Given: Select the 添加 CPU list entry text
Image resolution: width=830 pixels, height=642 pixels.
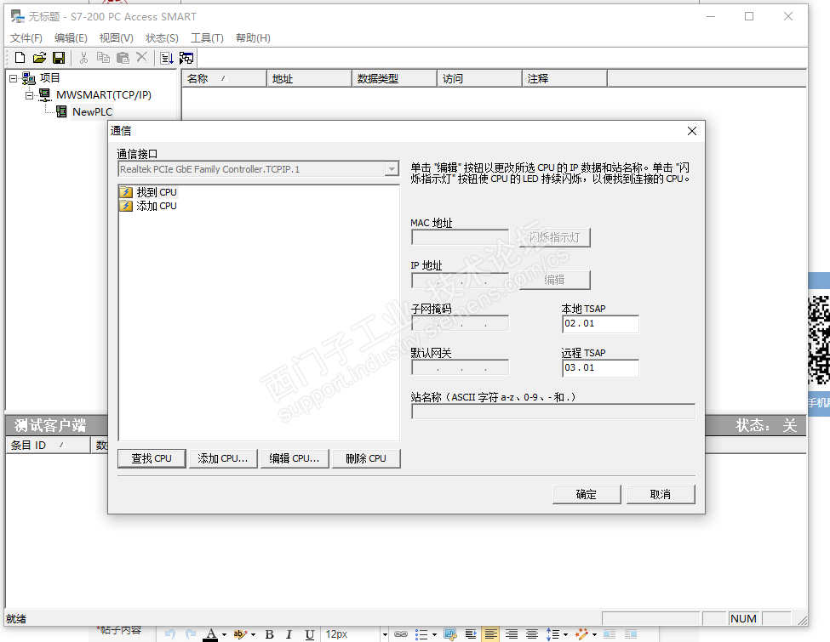Looking at the screenshot, I should 157,206.
